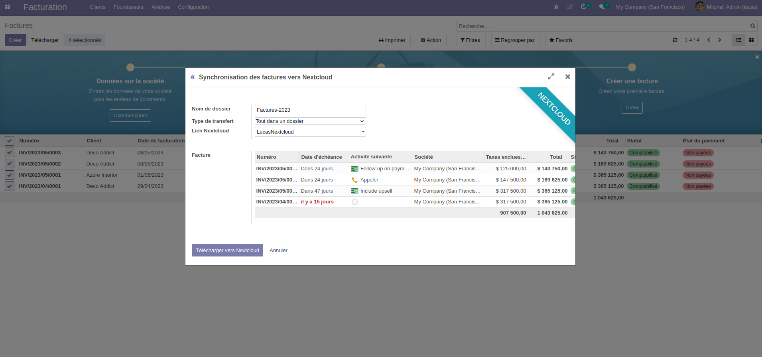Uncheck invoice INV/2023/04/0001 checkbox
762x357 pixels.
(10, 186)
